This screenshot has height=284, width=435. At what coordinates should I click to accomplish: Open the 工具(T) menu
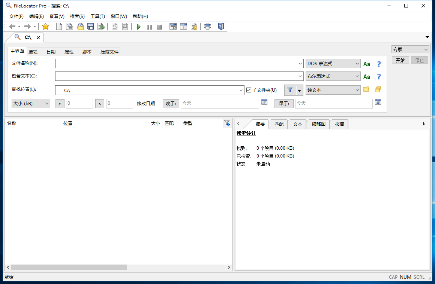click(x=97, y=16)
